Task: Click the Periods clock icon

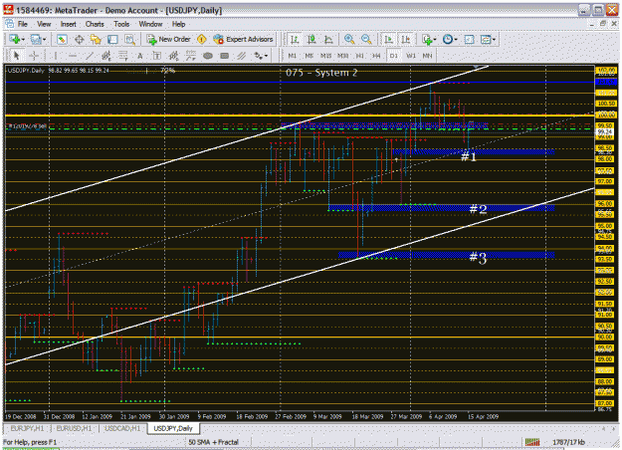Action: click(448, 39)
